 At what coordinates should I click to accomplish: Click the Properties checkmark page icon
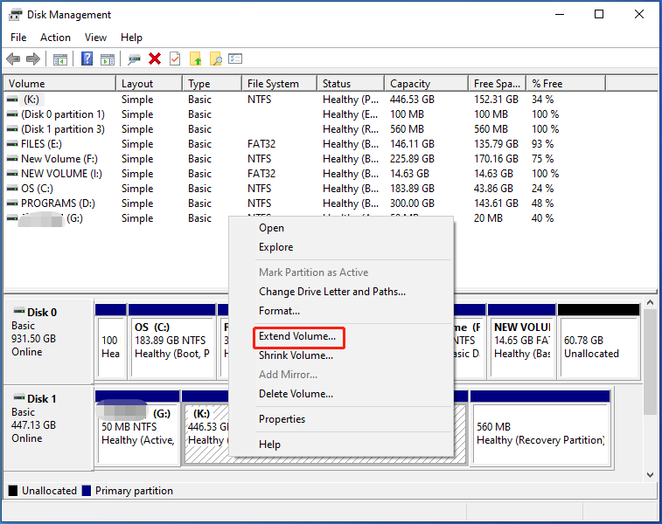point(175,59)
